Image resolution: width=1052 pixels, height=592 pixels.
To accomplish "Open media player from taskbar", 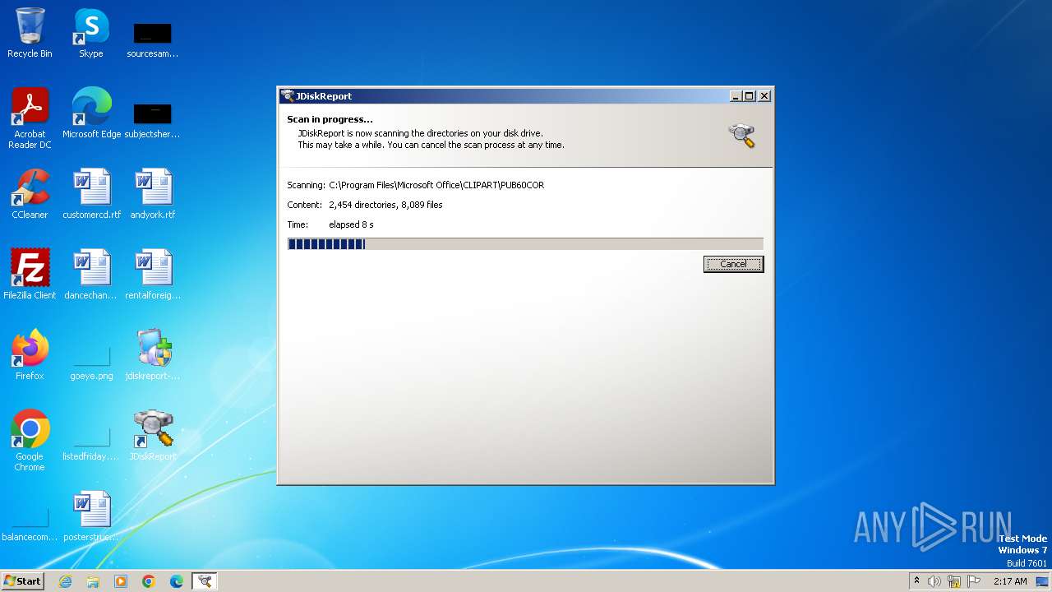I will pos(121,581).
